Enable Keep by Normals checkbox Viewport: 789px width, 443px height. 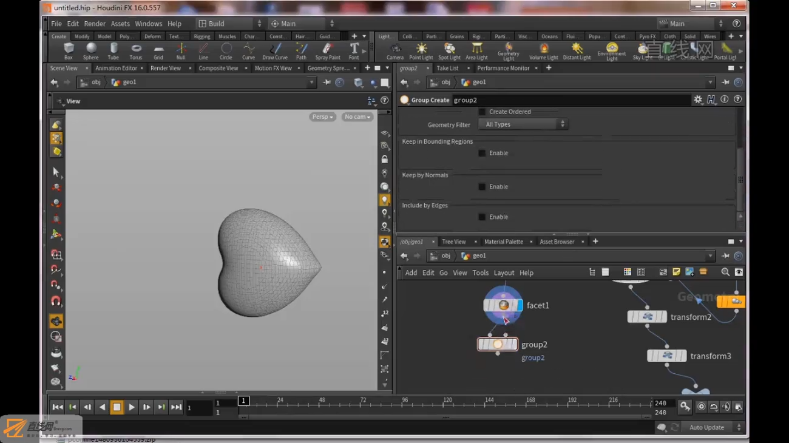pos(482,187)
